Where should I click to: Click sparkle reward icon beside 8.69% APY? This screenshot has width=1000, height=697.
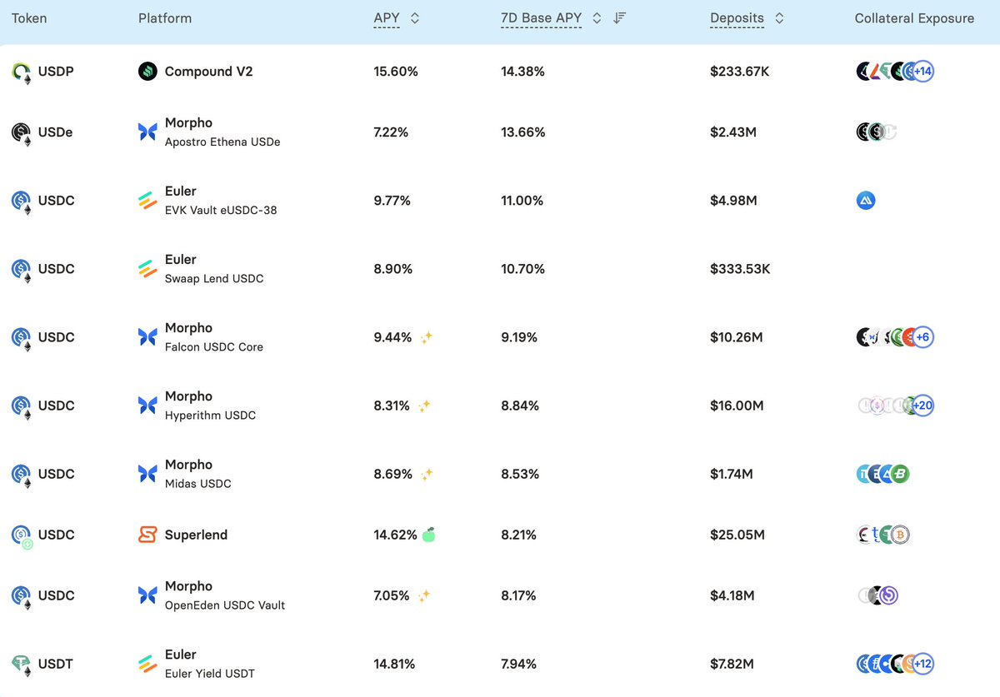point(426,474)
